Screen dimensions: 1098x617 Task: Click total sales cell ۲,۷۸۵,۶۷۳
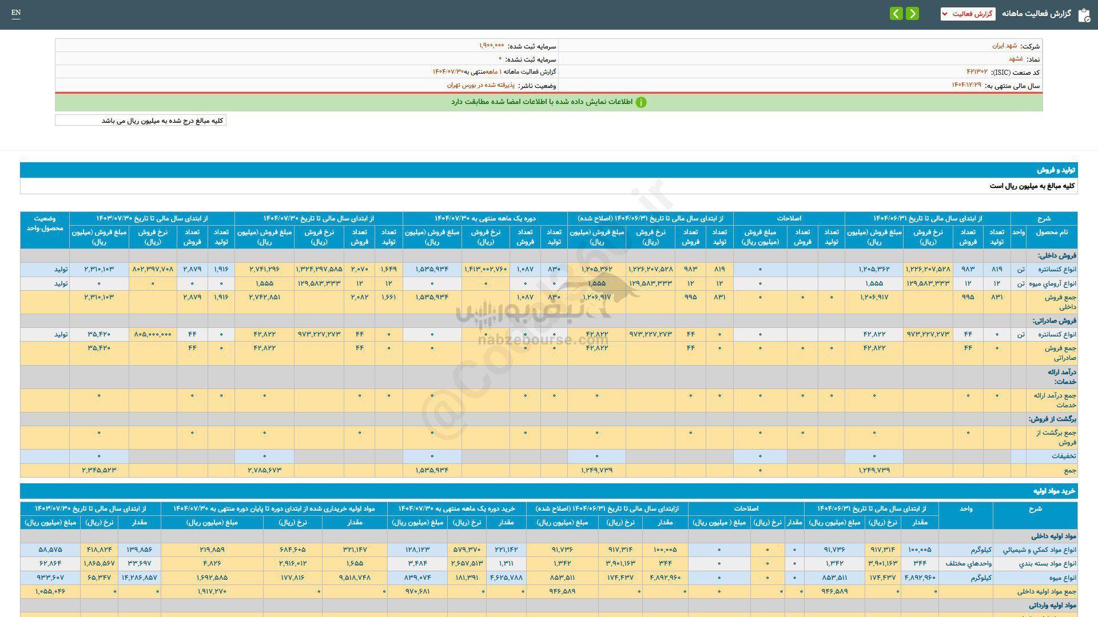[x=264, y=470]
